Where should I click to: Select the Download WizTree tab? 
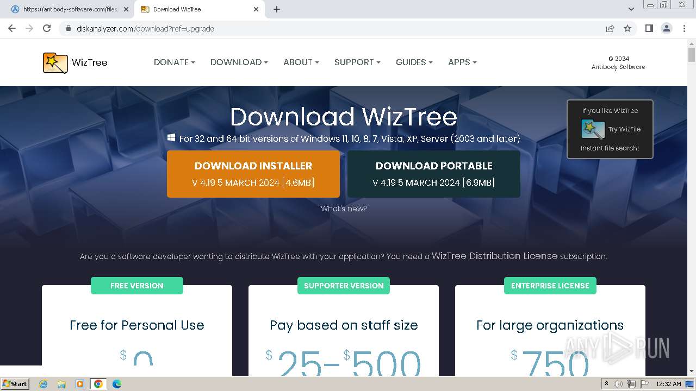tap(198, 9)
